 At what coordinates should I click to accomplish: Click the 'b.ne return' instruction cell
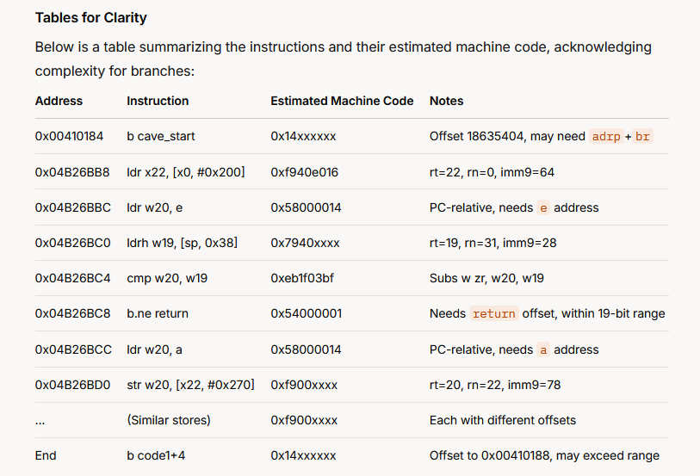point(158,313)
